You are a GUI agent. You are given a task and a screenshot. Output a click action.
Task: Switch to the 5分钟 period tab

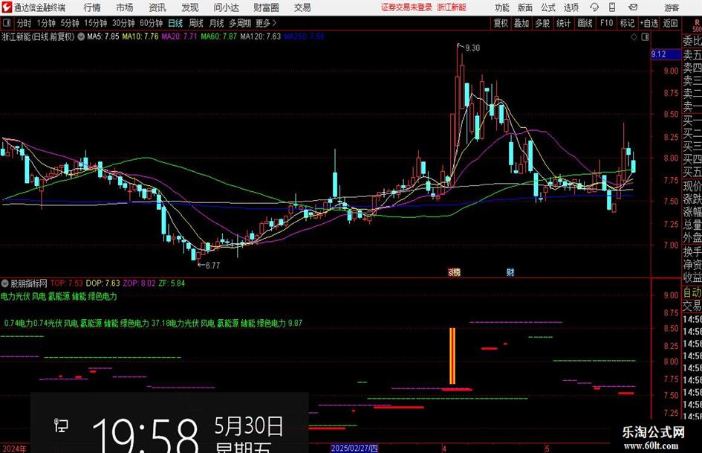[x=70, y=23]
